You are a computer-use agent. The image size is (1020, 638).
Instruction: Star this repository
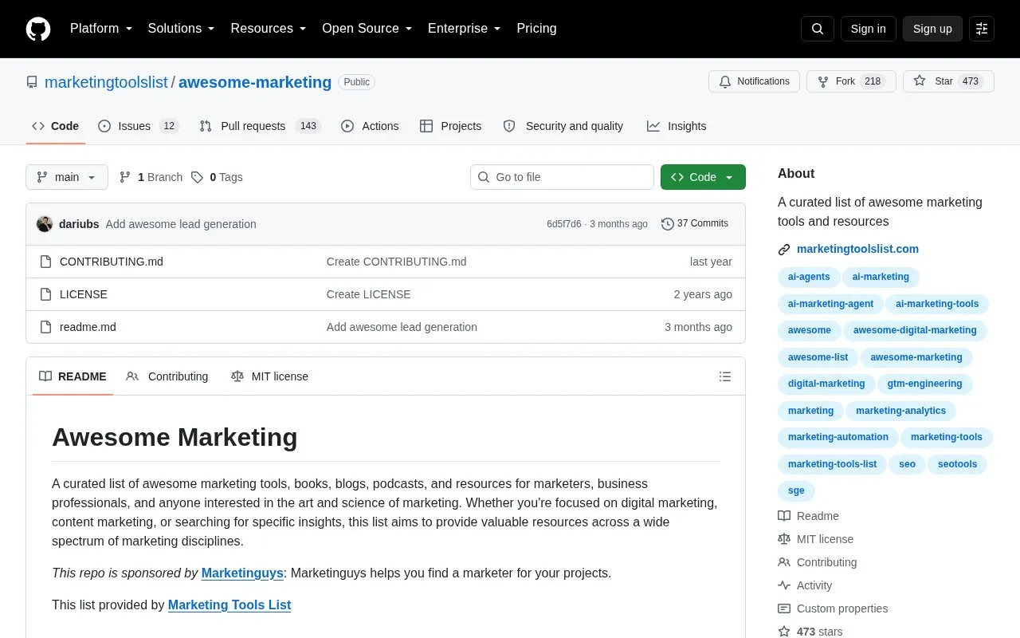pyautogui.click(x=948, y=81)
